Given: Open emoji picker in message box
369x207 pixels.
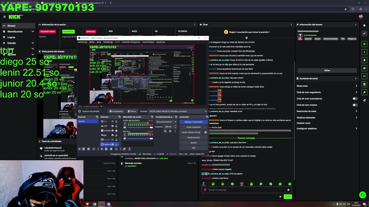Looking at the screenshot, I should (288, 190).
